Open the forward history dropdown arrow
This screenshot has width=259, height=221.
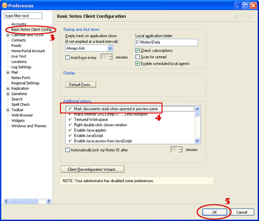pyautogui.click(x=253, y=16)
